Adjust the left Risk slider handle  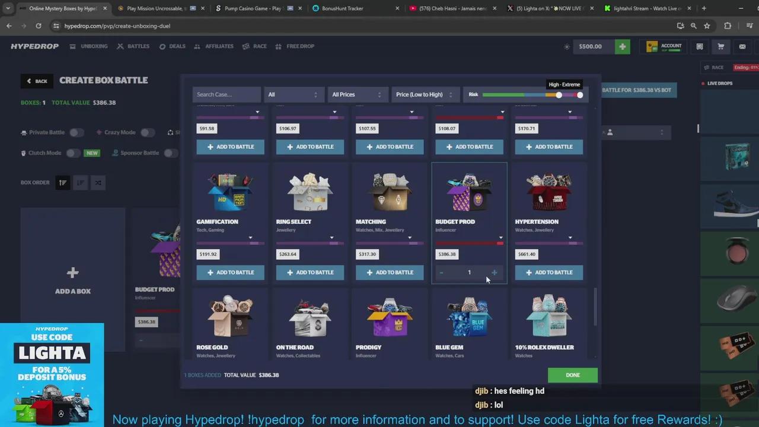coord(559,95)
